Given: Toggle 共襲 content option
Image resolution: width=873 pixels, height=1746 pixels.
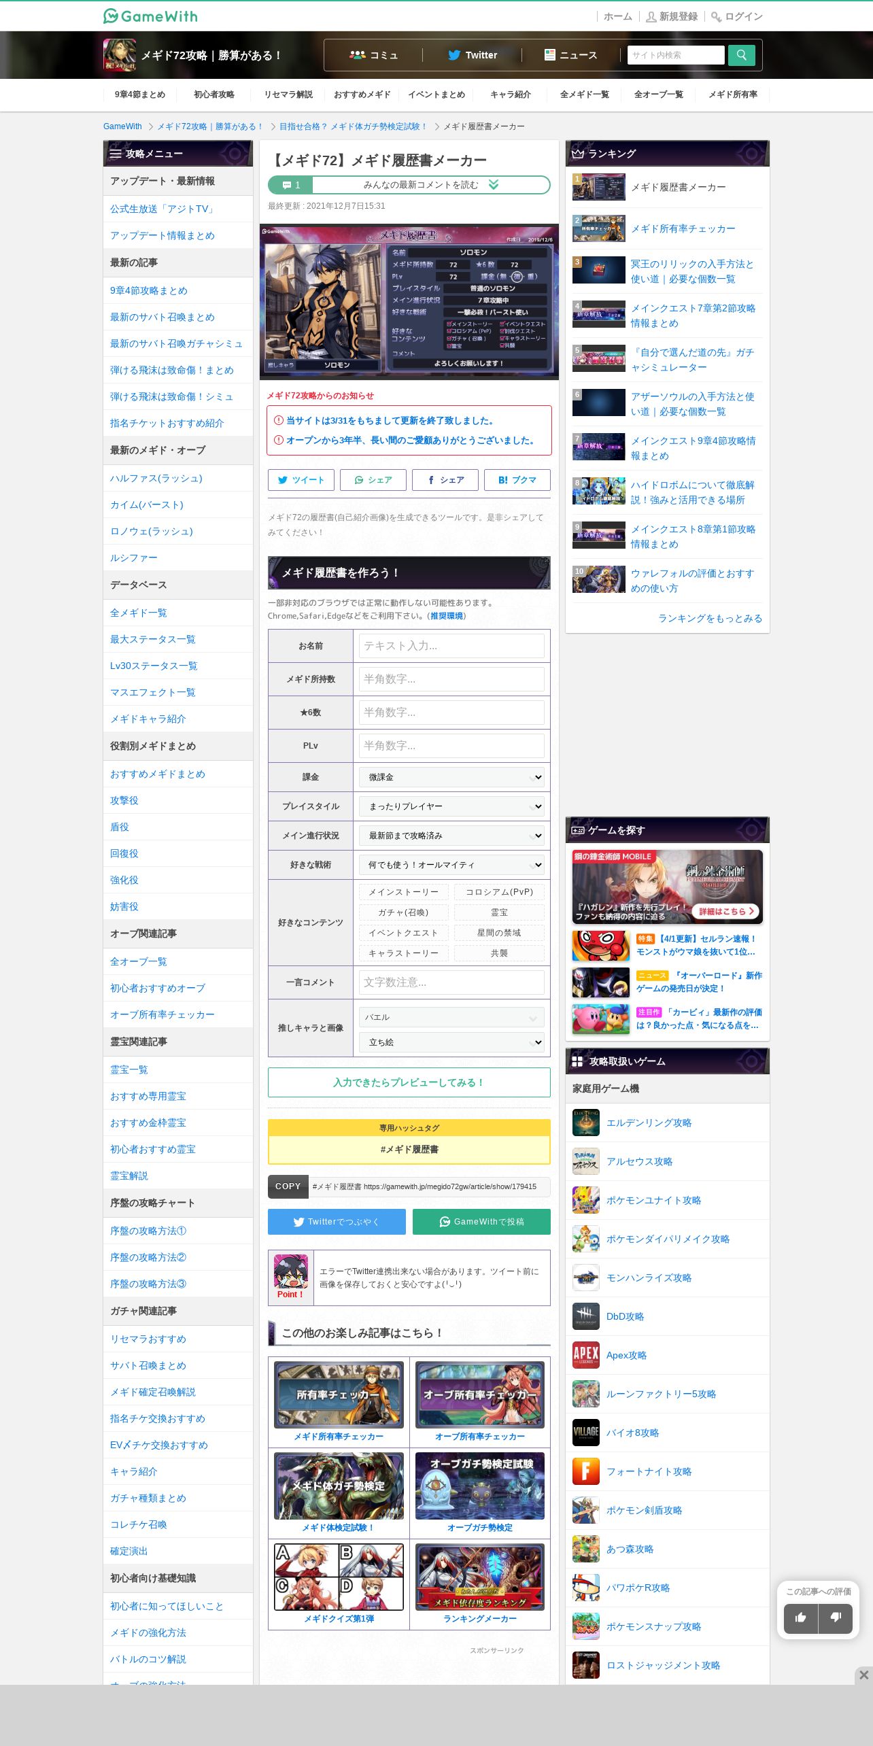Looking at the screenshot, I should pos(499,953).
